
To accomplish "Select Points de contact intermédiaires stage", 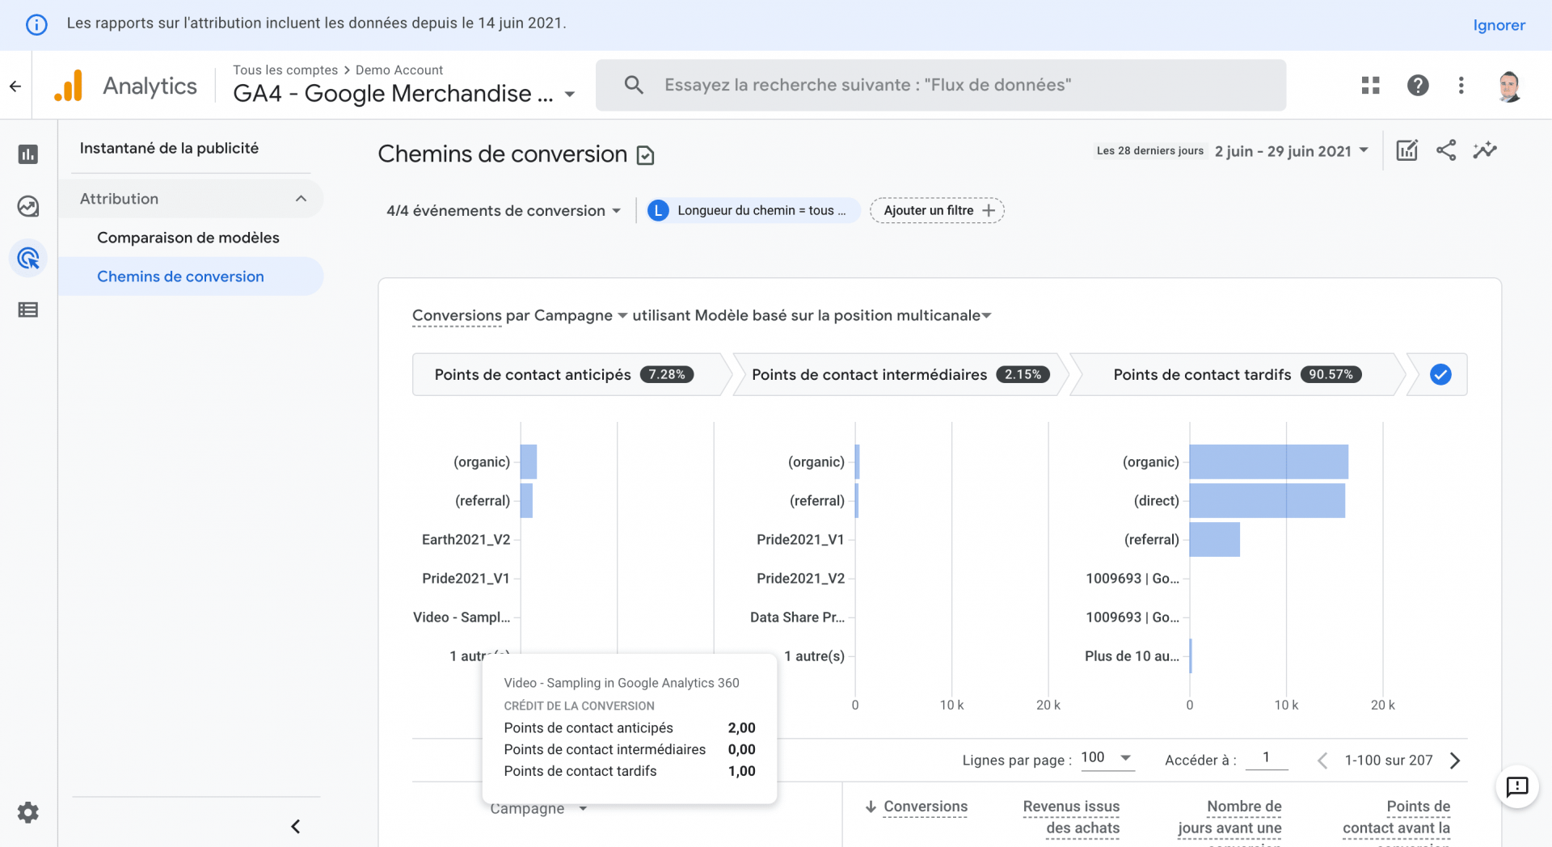I will point(900,374).
